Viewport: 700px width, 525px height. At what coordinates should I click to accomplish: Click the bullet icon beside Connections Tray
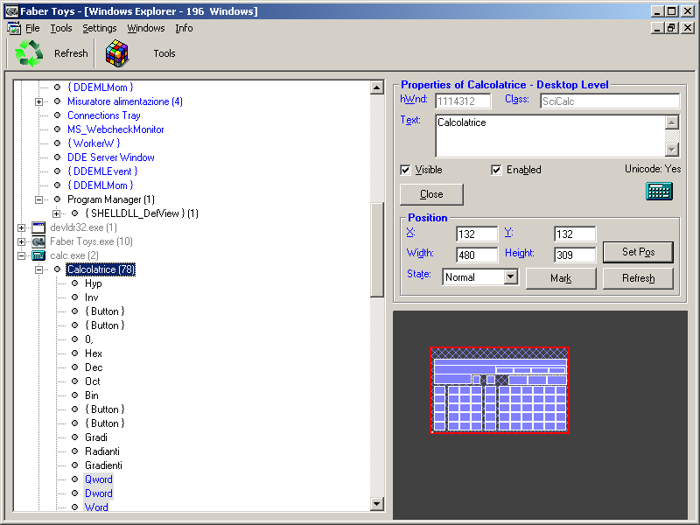pyautogui.click(x=57, y=115)
